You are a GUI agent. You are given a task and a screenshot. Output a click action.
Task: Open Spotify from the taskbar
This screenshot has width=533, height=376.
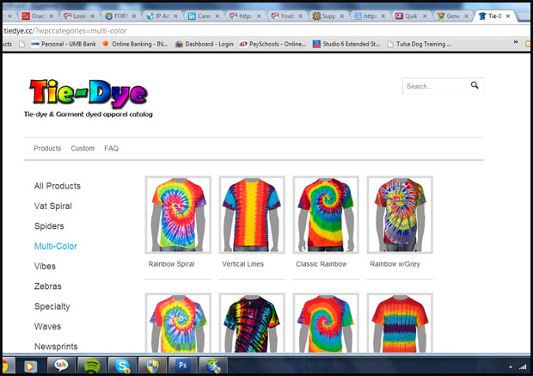coord(91,367)
